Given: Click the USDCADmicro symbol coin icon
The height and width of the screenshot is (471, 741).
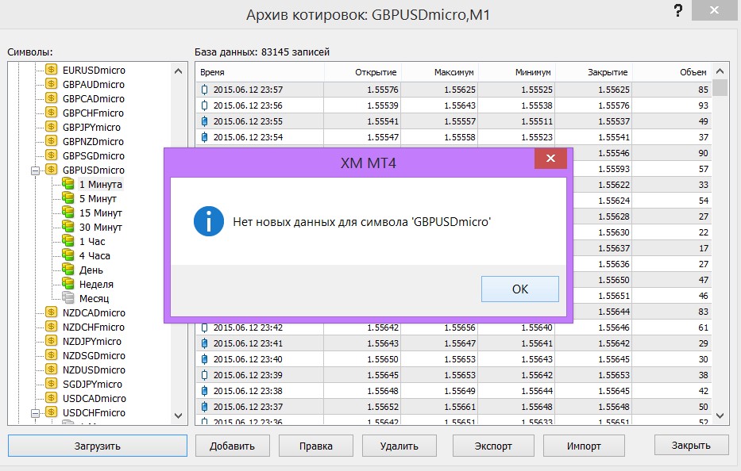Looking at the screenshot, I should tap(51, 398).
